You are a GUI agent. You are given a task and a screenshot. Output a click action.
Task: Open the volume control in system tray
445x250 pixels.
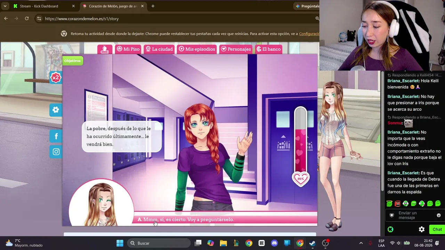click(x=399, y=243)
